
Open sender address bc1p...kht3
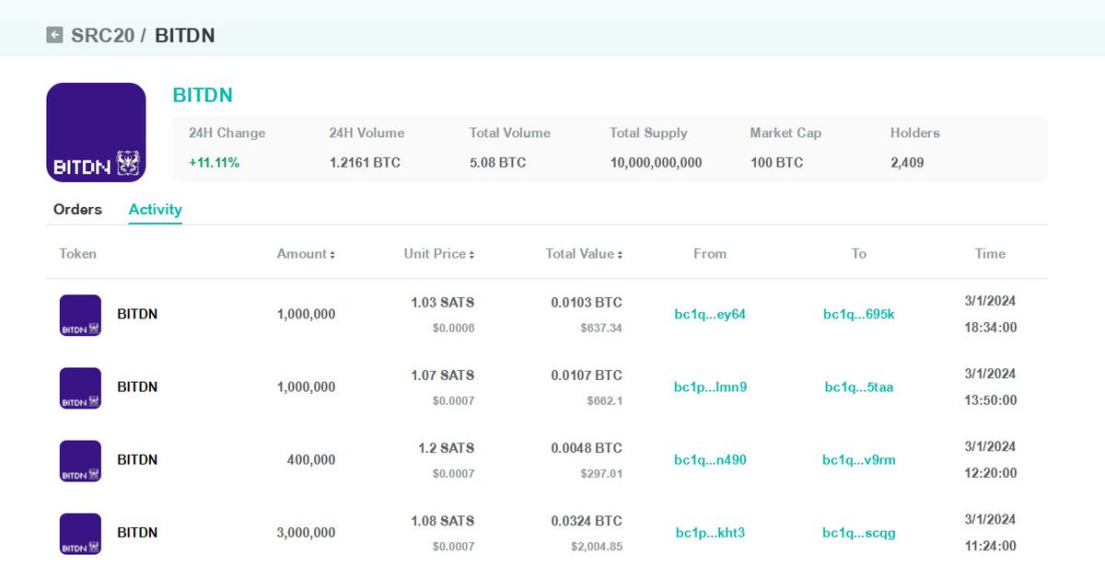710,533
